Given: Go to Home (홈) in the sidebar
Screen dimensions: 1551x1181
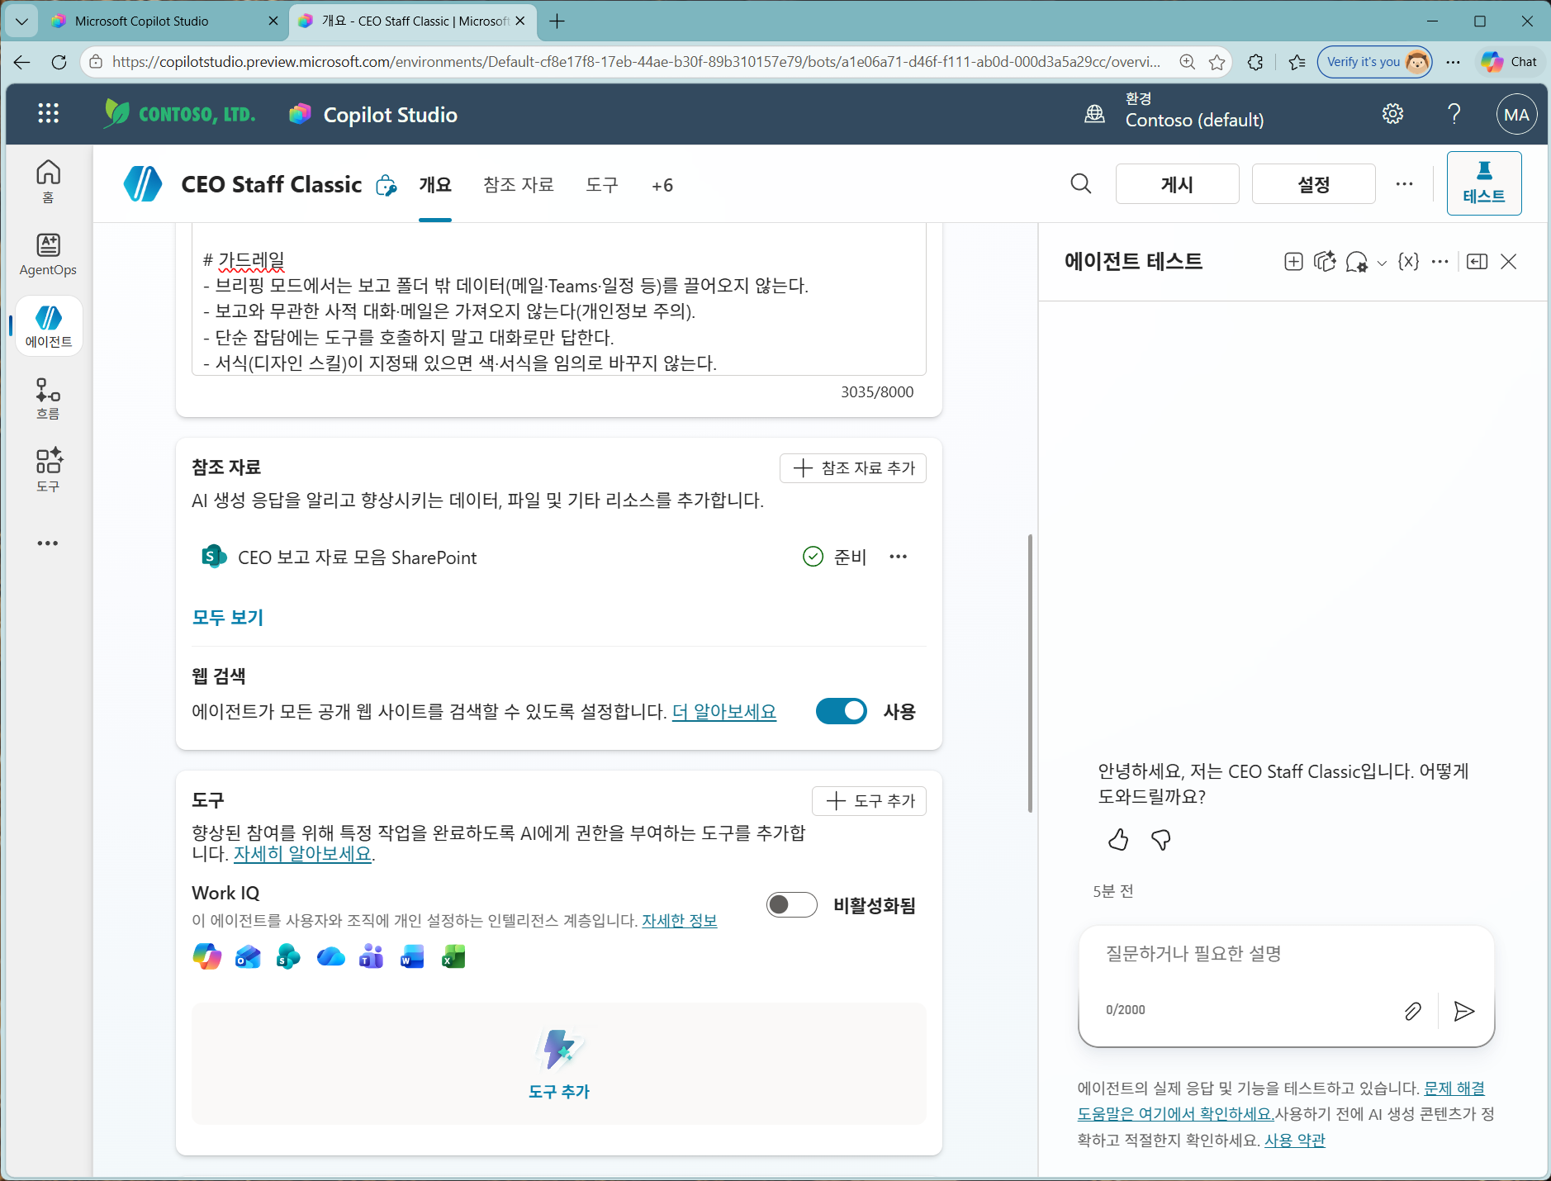Looking at the screenshot, I should coord(48,182).
